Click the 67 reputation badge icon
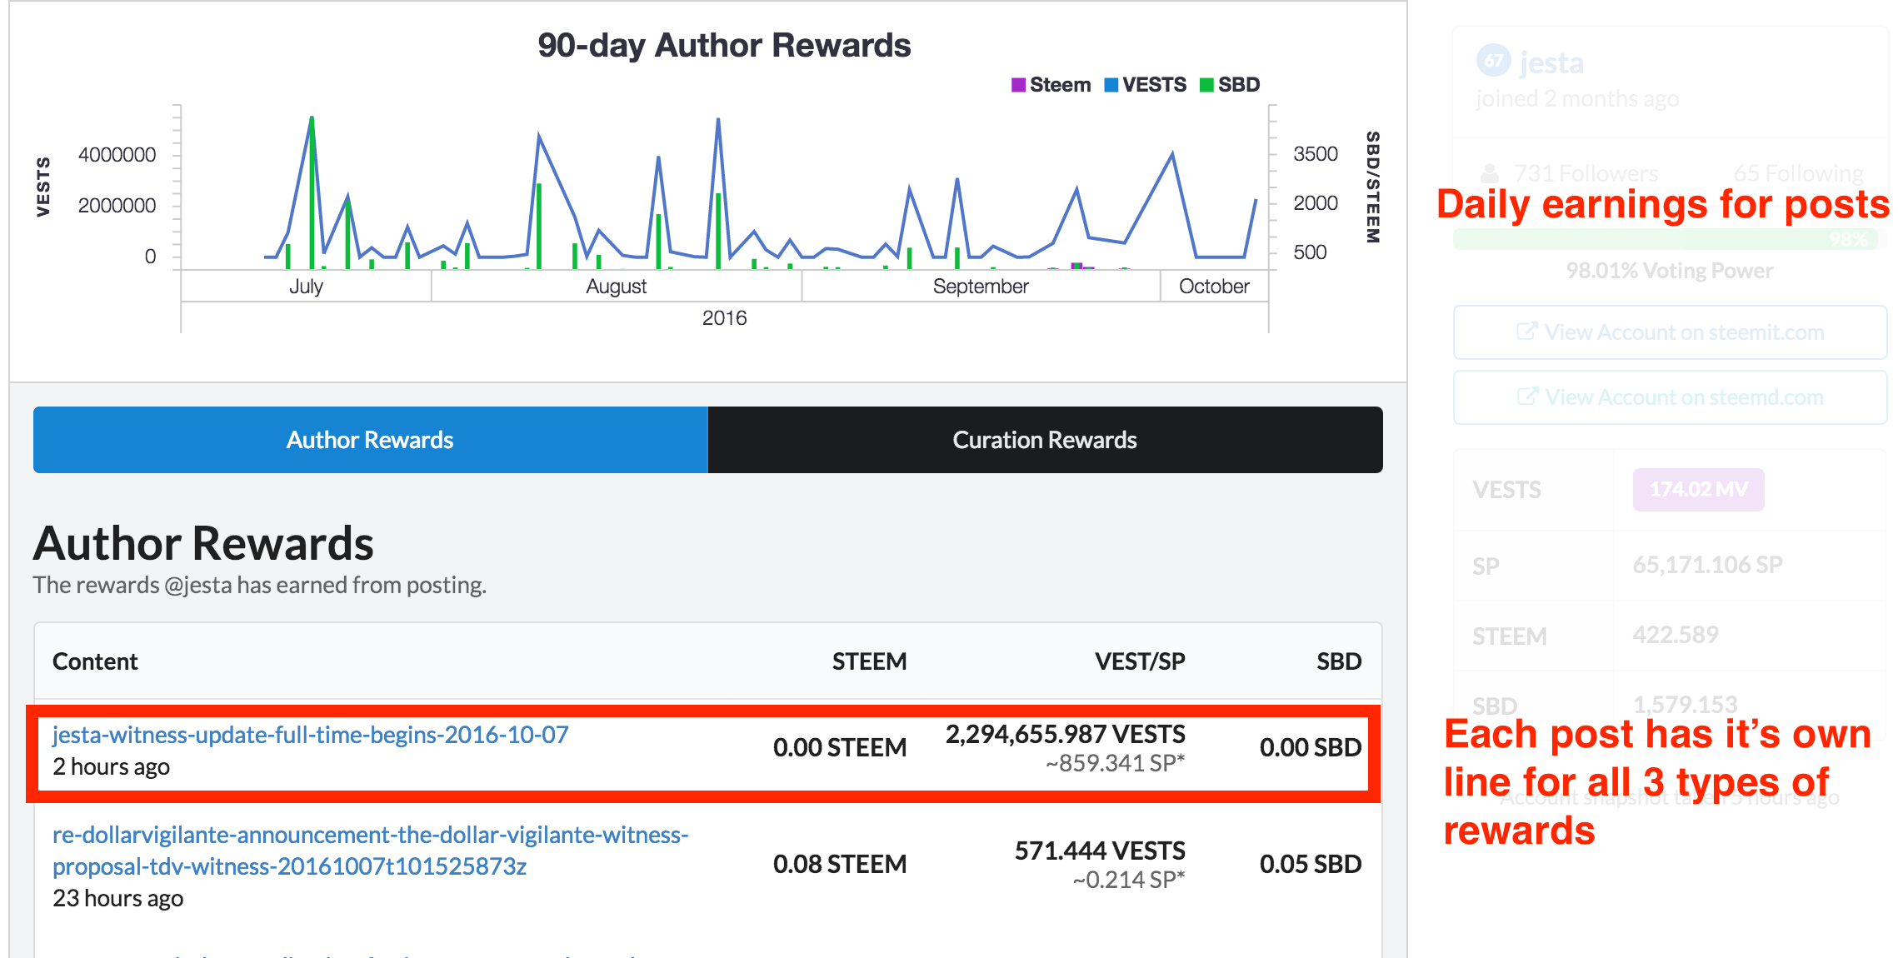This screenshot has height=958, width=1898. [1493, 60]
